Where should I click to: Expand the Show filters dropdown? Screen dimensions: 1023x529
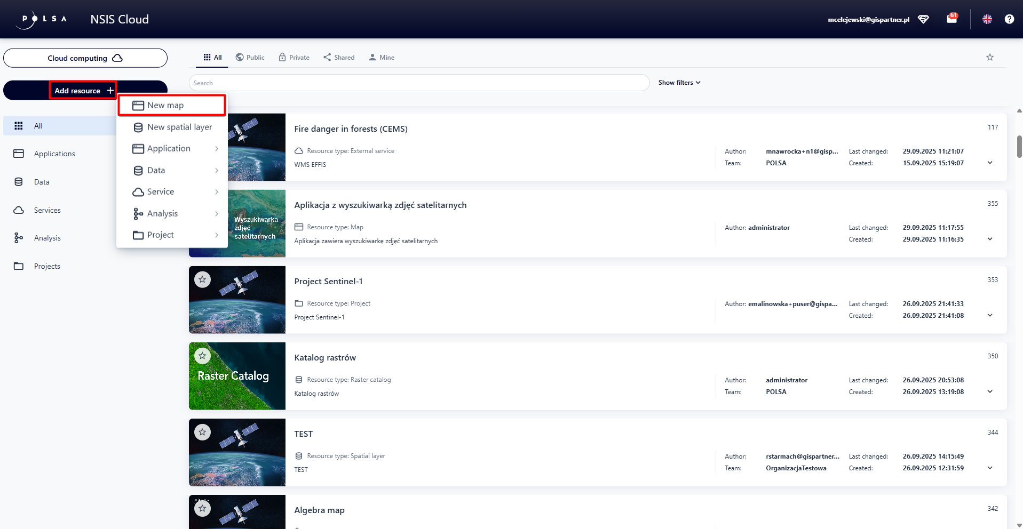[679, 83]
